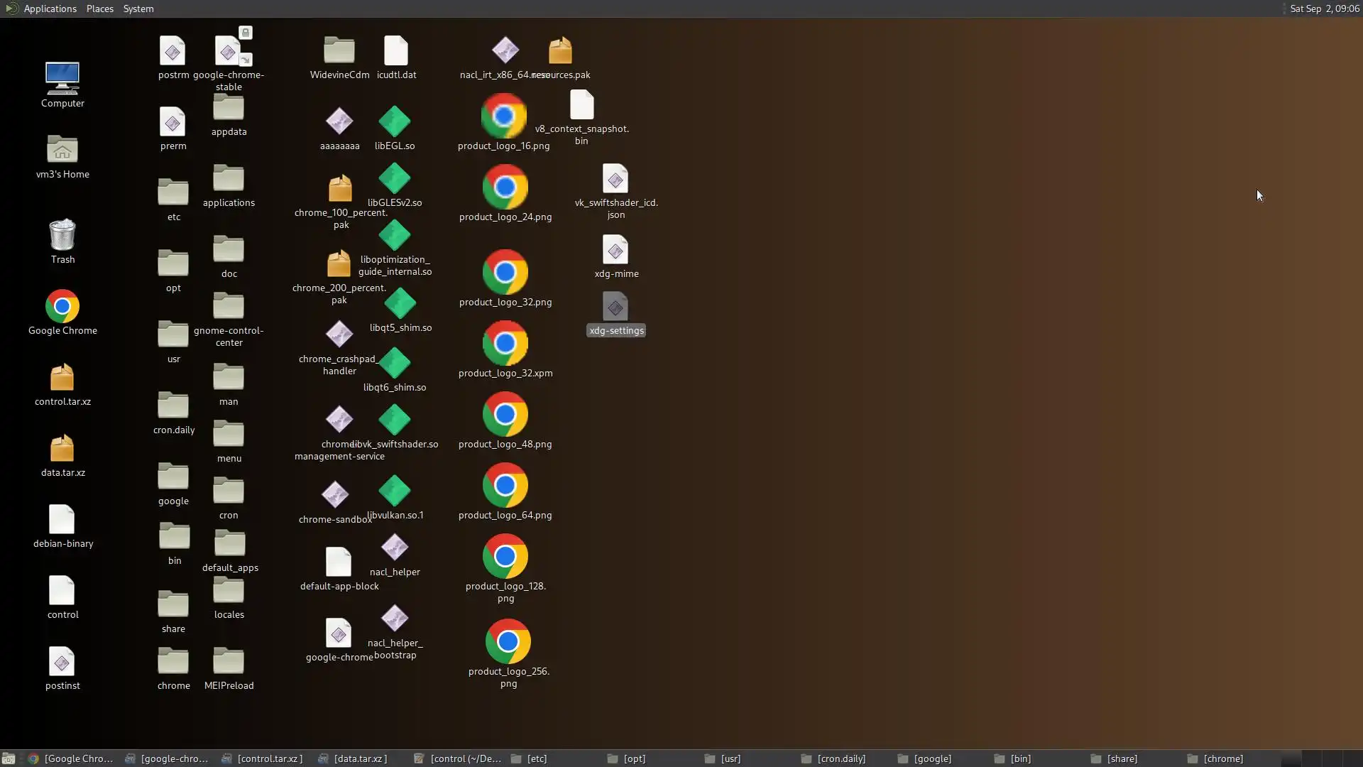The image size is (1363, 767).
Task: Select the Google Chrome desktop launcher icon
Action: tap(62, 307)
